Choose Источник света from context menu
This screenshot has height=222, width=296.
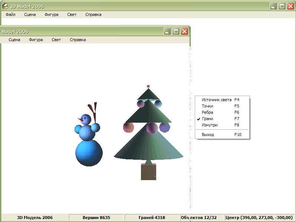pyautogui.click(x=222, y=100)
